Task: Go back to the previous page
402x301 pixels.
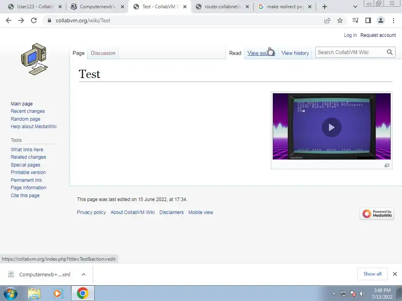Action: [x=9, y=20]
